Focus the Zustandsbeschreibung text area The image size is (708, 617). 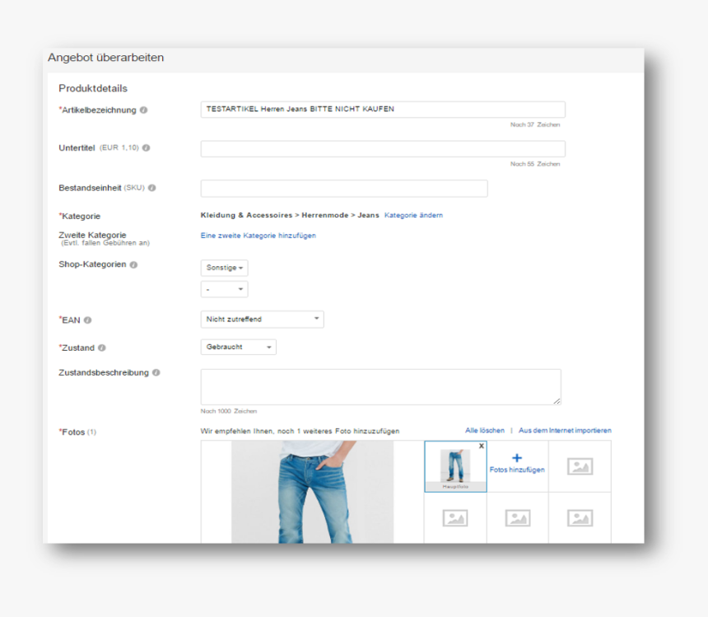380,386
